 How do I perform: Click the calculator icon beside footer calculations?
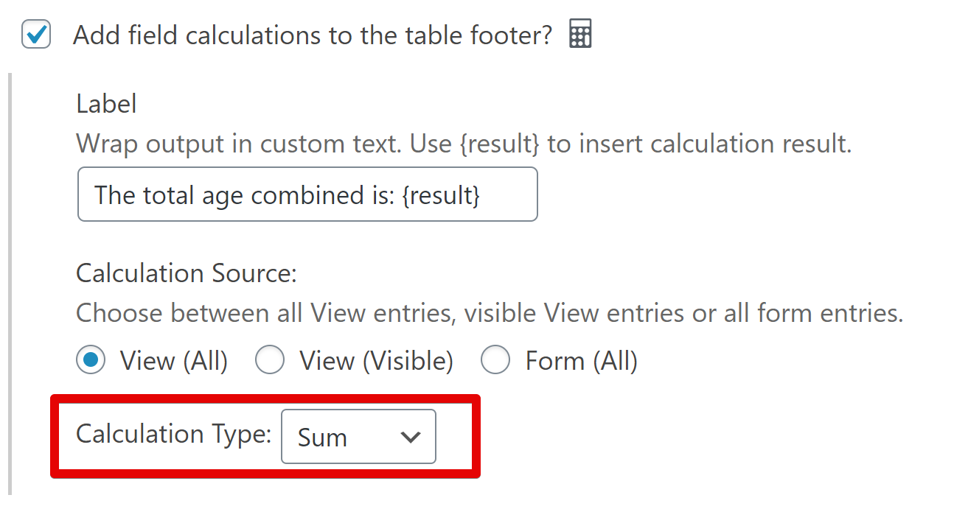581,35
